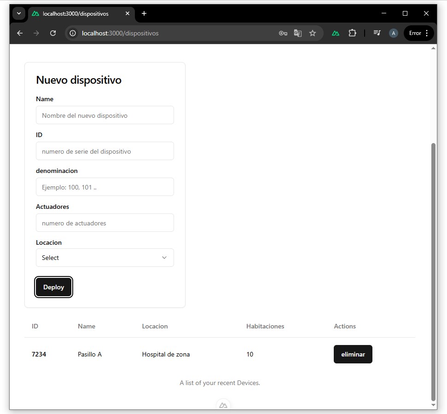The image size is (447, 414).
Task: Open the password manager key icon
Action: [283, 33]
